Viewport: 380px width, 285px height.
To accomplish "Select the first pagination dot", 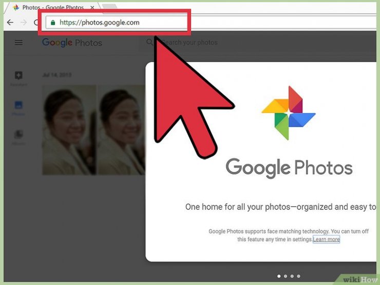I will point(279,276).
